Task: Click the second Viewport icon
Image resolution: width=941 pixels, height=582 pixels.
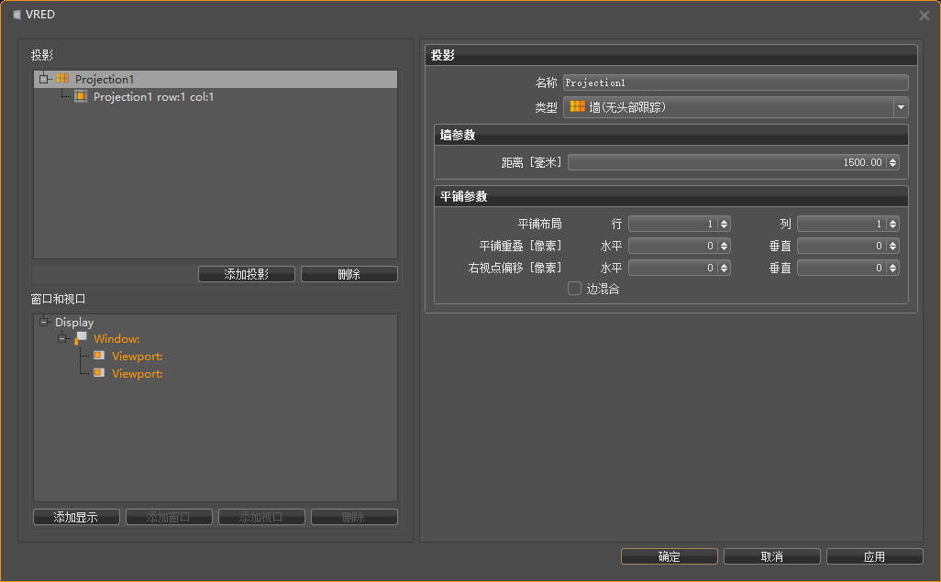Action: click(99, 373)
